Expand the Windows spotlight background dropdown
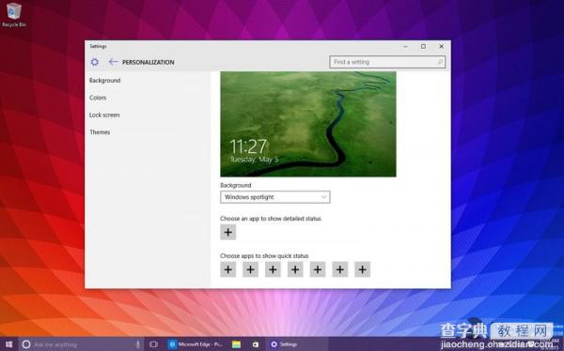This screenshot has width=564, height=351. pyautogui.click(x=275, y=197)
